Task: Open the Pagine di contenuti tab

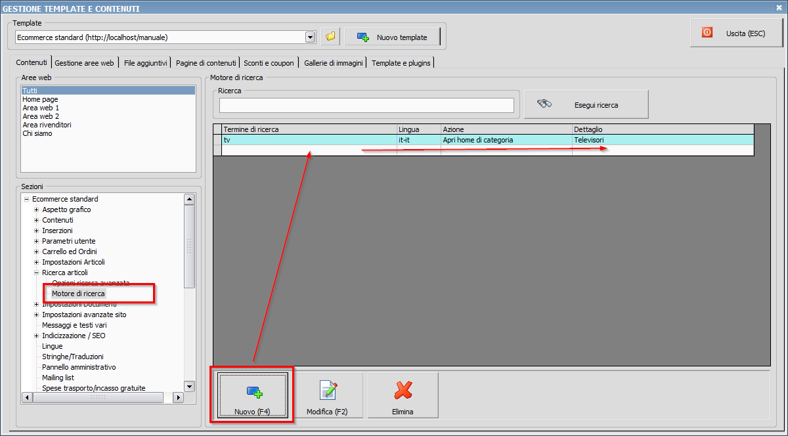Action: click(x=206, y=63)
